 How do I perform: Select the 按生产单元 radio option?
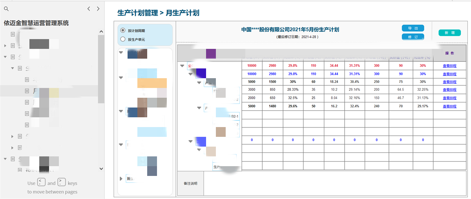pyautogui.click(x=123, y=39)
